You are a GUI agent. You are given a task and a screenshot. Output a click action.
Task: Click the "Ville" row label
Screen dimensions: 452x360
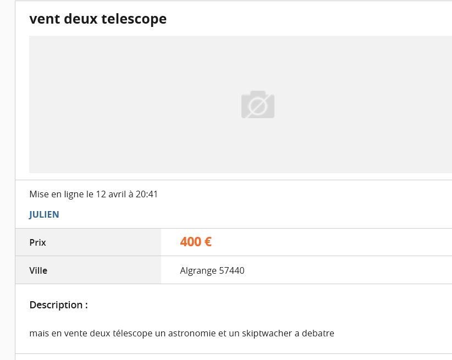pyautogui.click(x=38, y=270)
